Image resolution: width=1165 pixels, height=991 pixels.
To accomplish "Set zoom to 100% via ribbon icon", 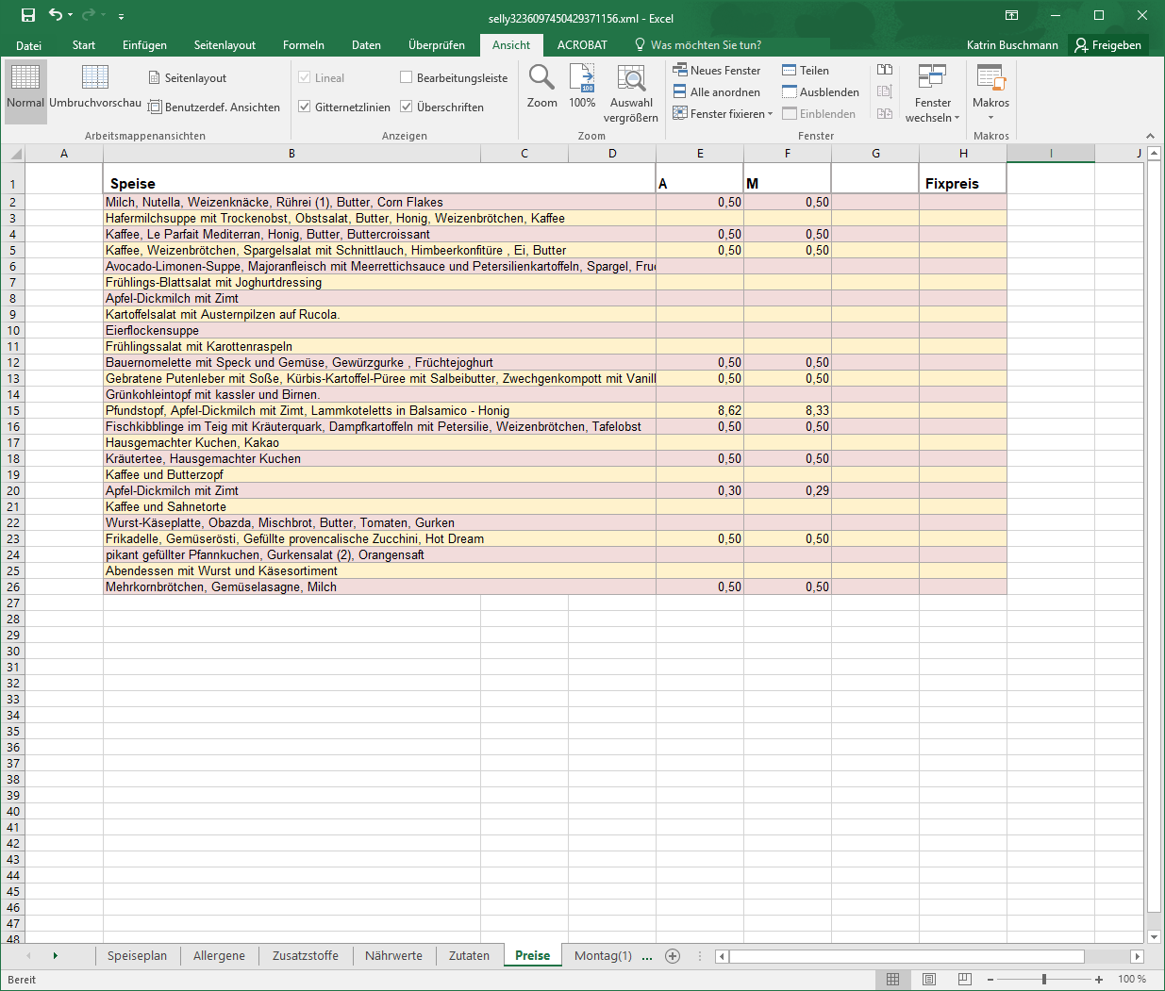I will point(582,77).
